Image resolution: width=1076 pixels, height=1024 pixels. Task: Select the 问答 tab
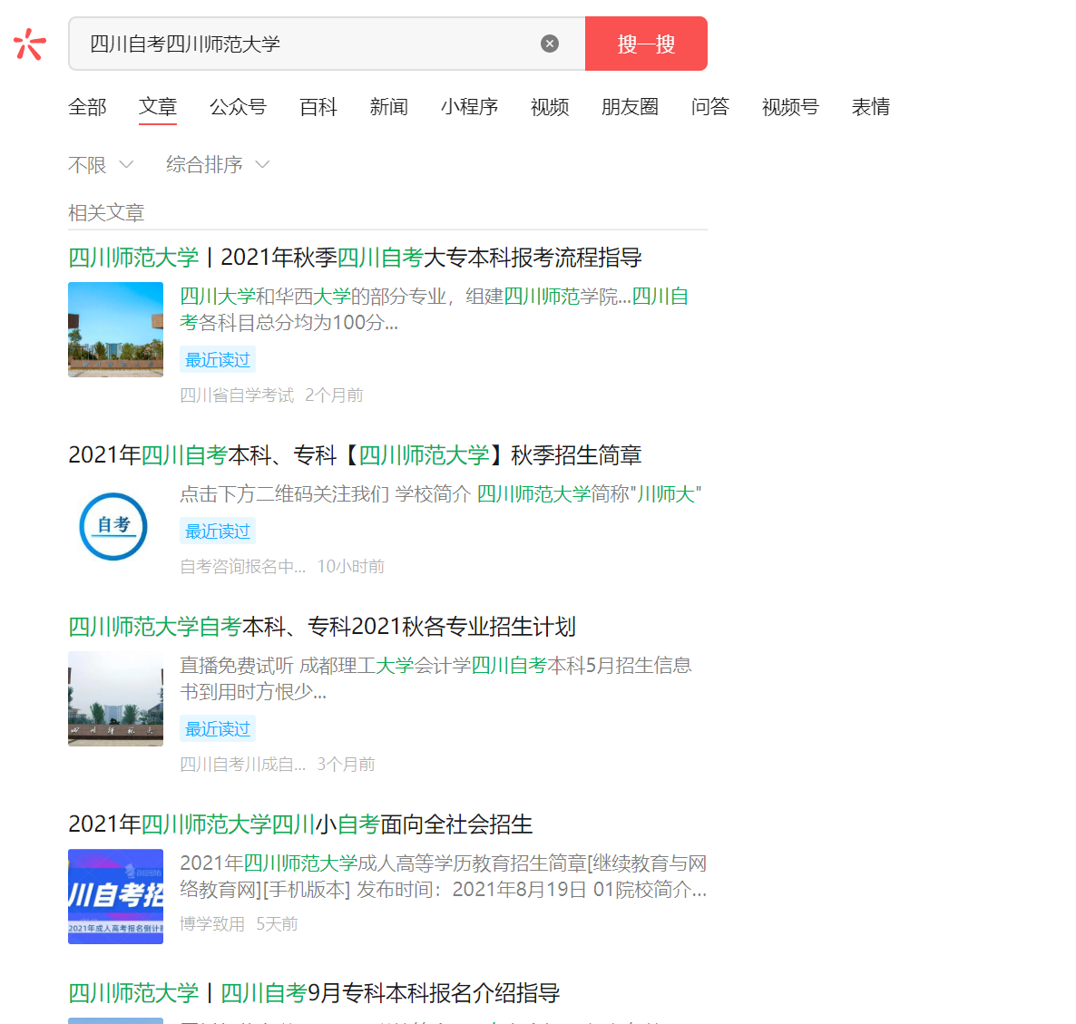(x=710, y=107)
